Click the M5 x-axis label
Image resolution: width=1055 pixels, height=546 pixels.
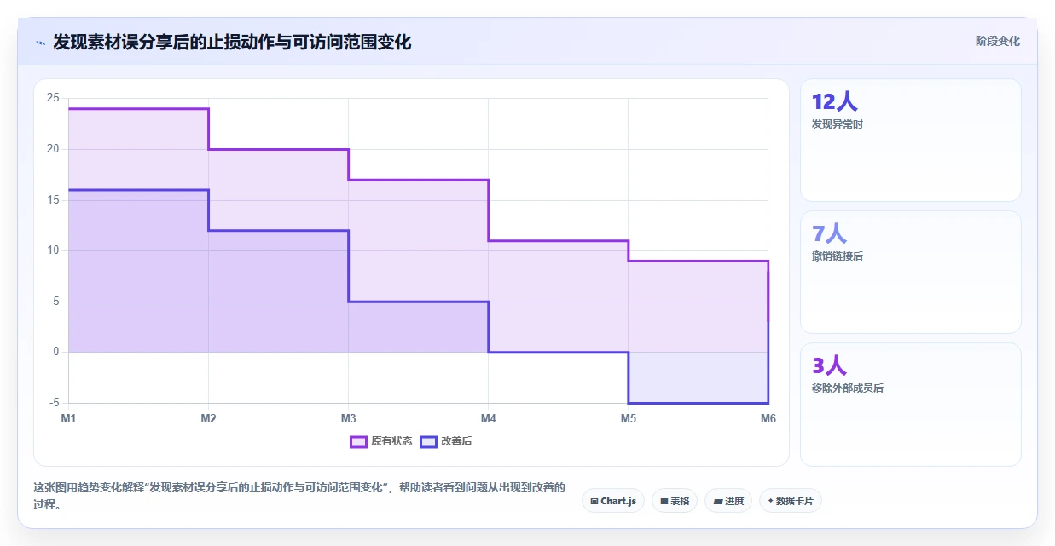point(628,418)
